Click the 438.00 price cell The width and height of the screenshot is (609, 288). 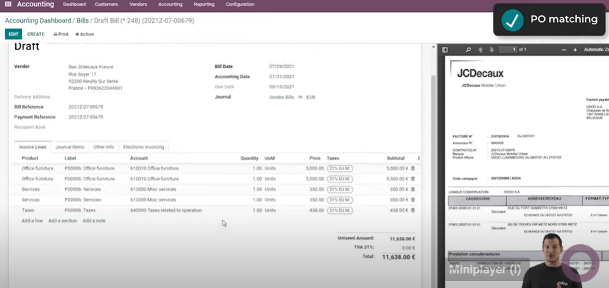[x=317, y=210]
